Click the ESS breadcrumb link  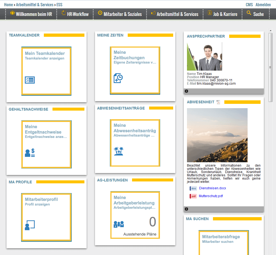59,5
